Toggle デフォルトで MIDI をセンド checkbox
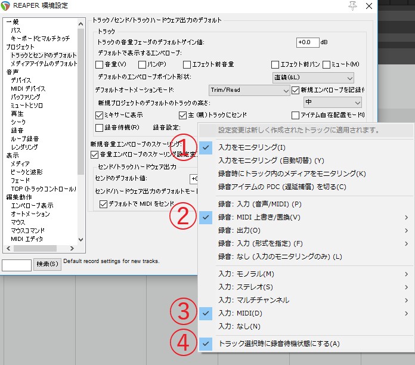 (x=103, y=204)
